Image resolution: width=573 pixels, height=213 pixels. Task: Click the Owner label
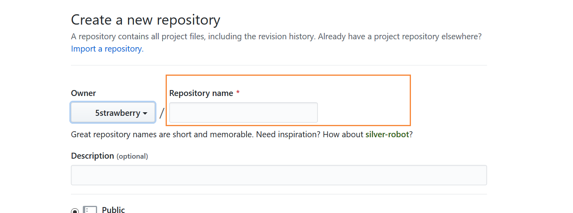coord(84,93)
